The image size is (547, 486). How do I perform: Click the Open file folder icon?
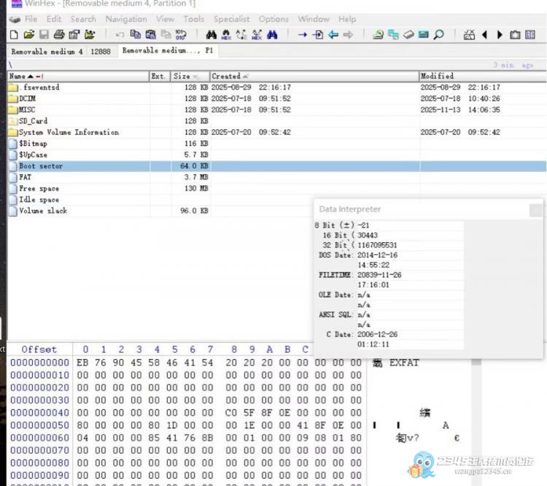pyautogui.click(x=28, y=34)
